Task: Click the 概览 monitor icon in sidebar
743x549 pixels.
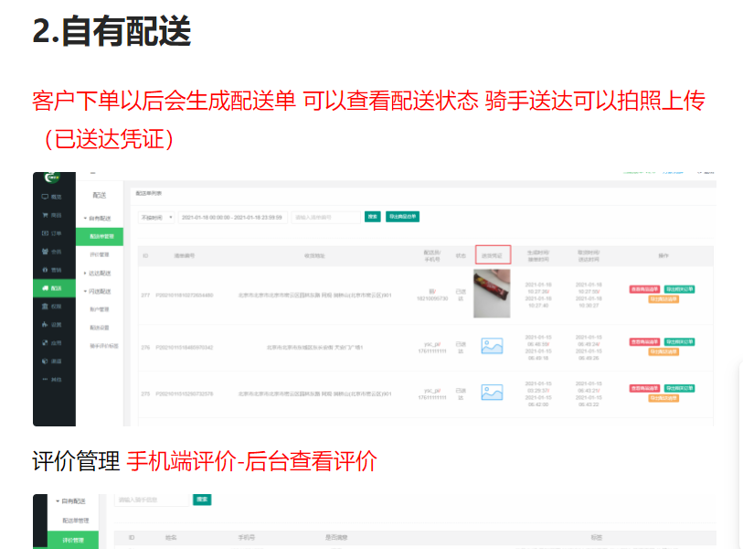Action: (x=45, y=197)
